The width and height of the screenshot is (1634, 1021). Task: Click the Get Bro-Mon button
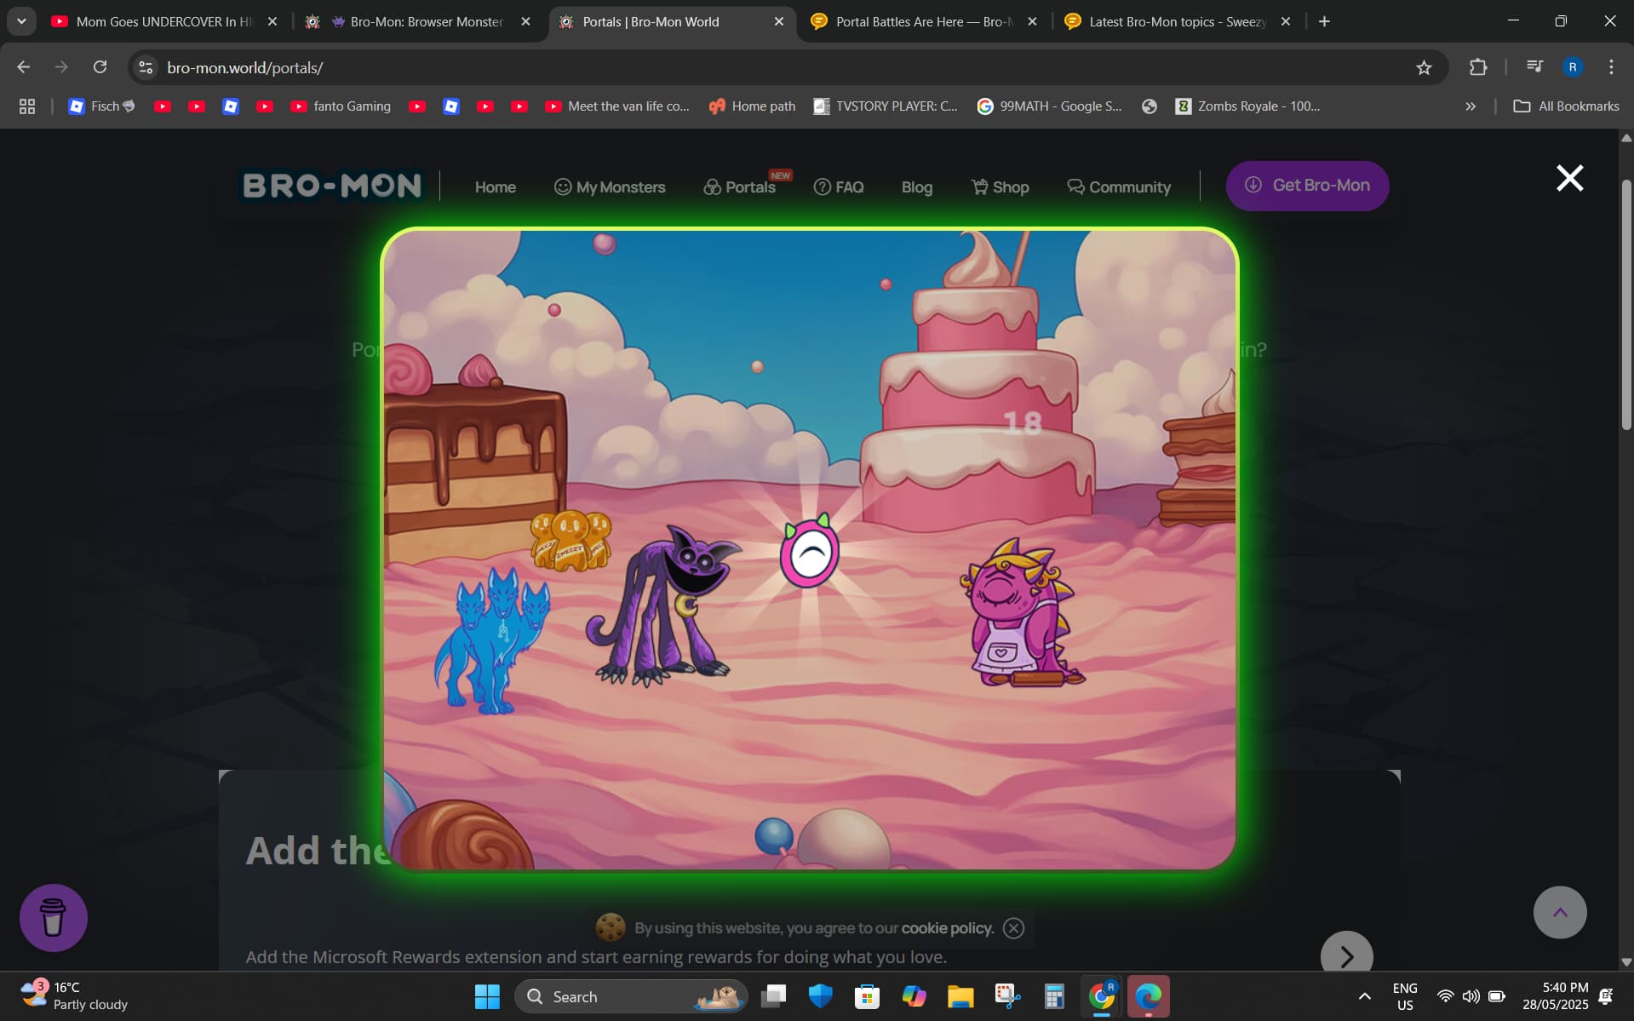tap(1307, 186)
